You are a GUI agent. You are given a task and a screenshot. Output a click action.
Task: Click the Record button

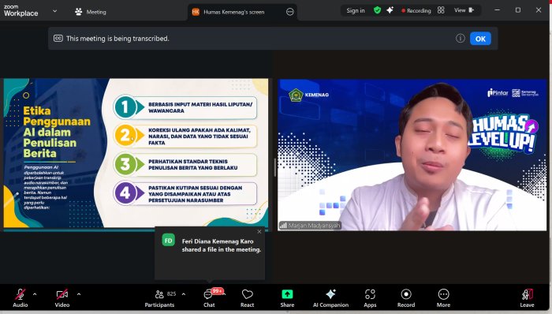click(406, 298)
